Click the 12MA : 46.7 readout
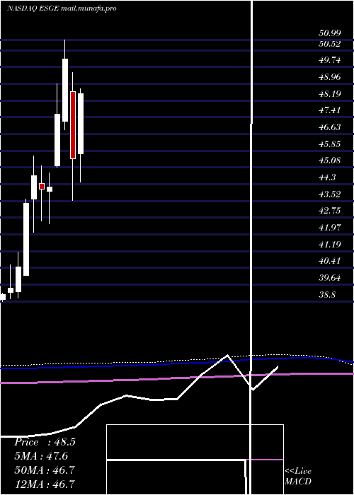Screen dimensions: 354x495 pos(45,484)
